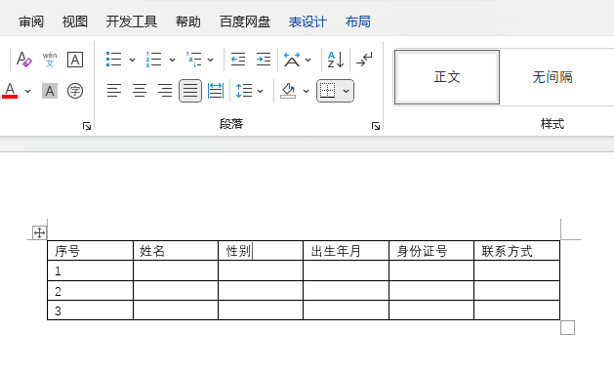614x373 pixels.
Task: Select the 无间隔 style
Action: (x=553, y=77)
